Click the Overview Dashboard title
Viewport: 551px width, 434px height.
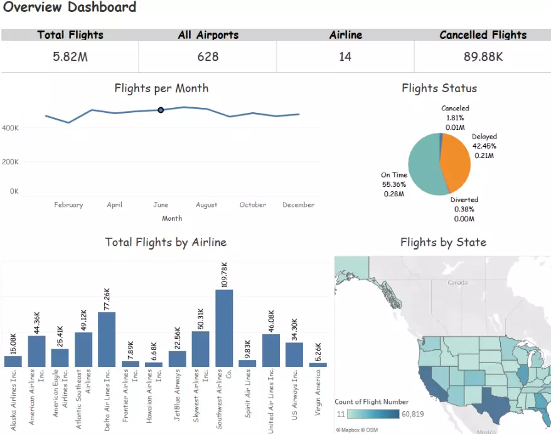tap(69, 8)
